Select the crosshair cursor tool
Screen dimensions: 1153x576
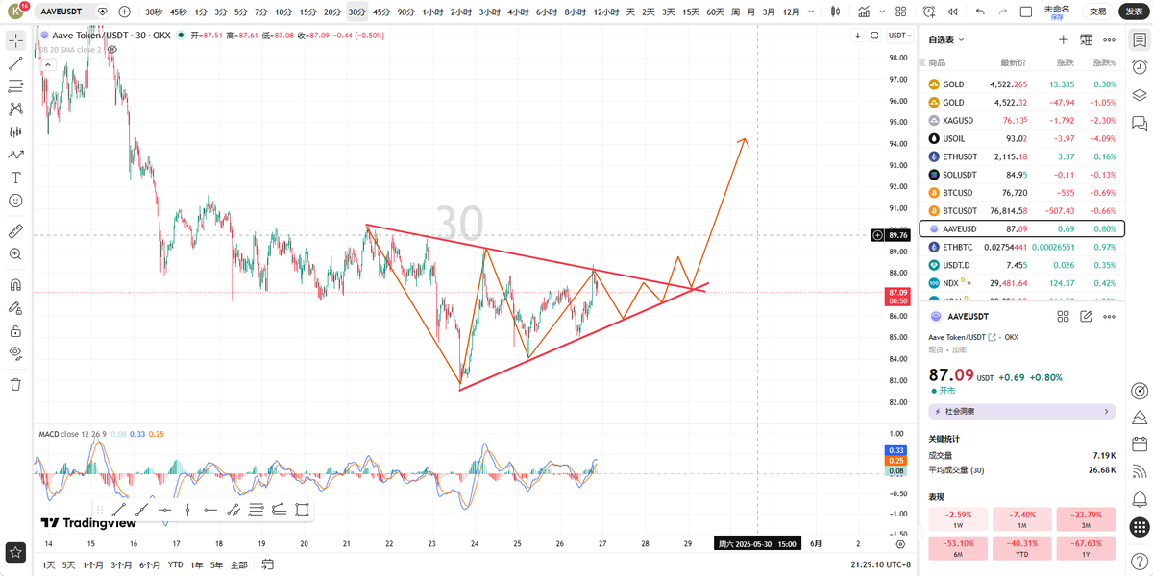pyautogui.click(x=15, y=40)
